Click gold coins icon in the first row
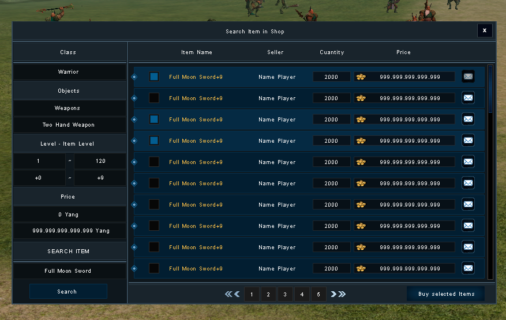The width and height of the screenshot is (506, 320). [361, 77]
